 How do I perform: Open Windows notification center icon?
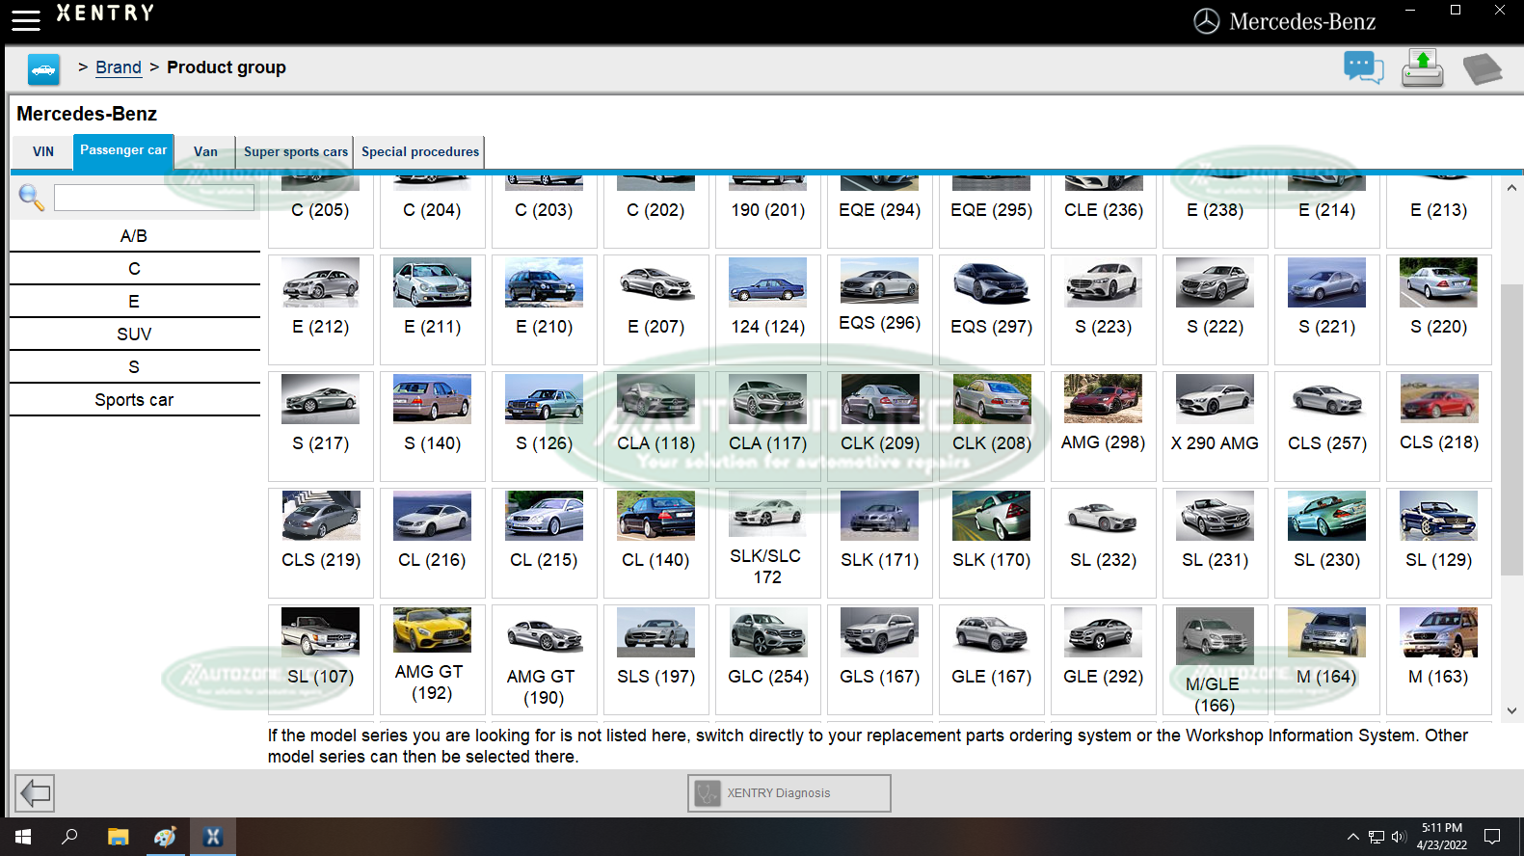point(1491,837)
